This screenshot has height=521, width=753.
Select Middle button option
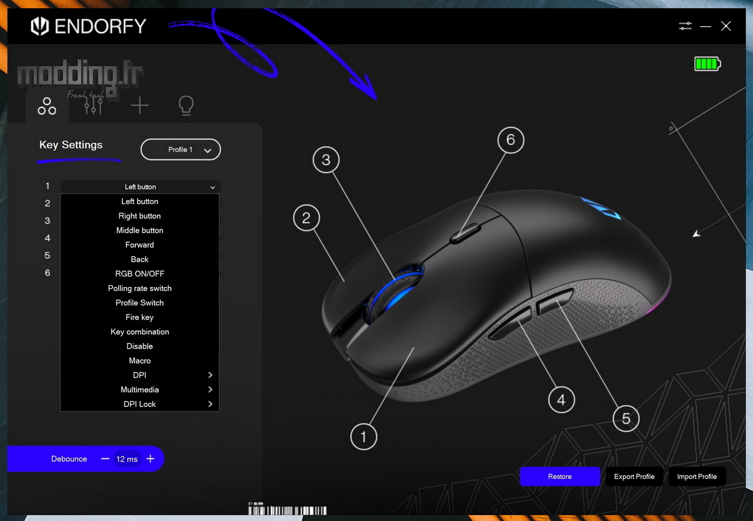click(140, 231)
